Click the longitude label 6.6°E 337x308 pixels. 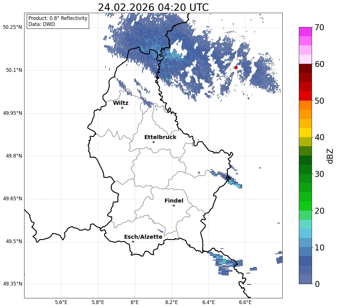(x=245, y=302)
